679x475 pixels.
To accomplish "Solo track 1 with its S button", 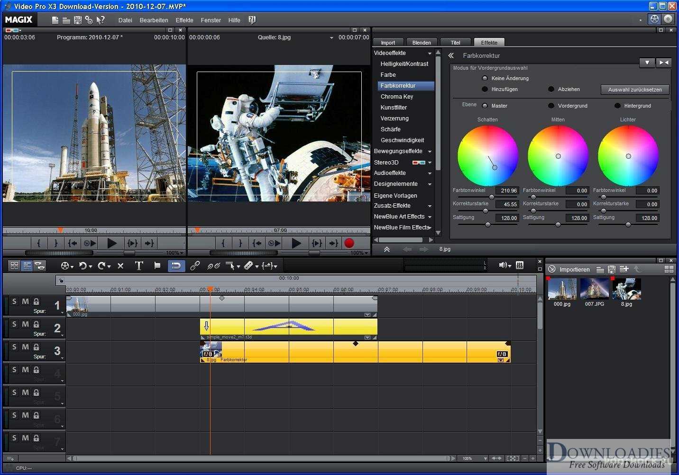I will click(14, 301).
